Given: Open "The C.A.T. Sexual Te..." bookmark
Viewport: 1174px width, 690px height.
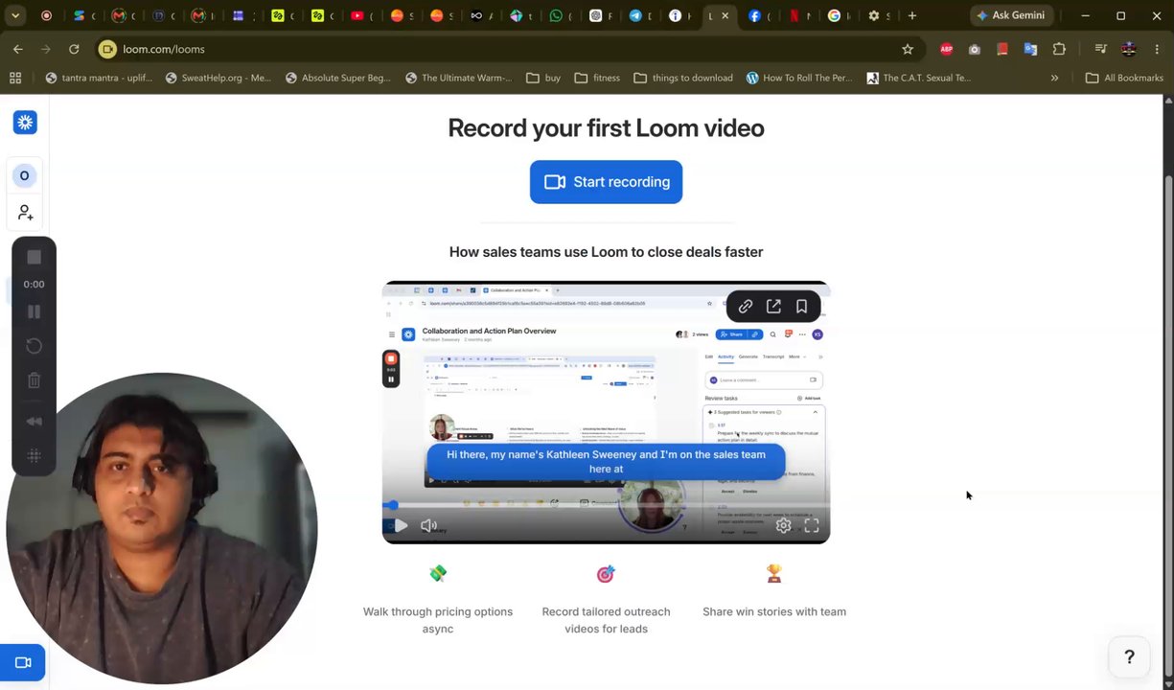Looking at the screenshot, I should [918, 78].
